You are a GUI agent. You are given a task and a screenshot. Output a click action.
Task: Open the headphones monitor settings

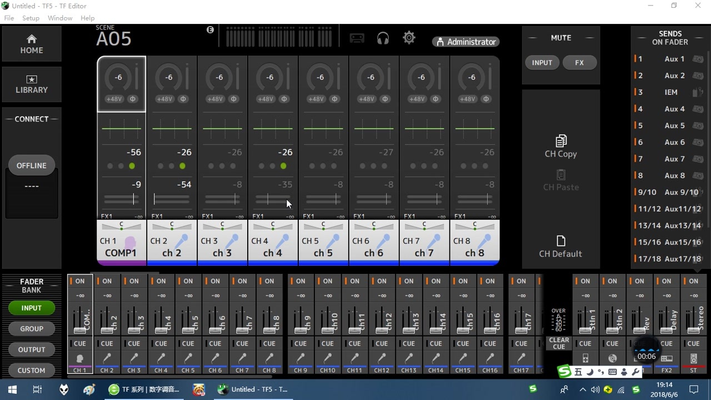pyautogui.click(x=383, y=38)
